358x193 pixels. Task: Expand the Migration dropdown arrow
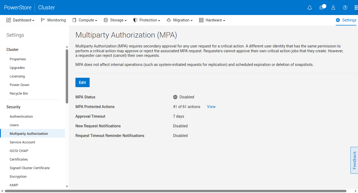click(192, 21)
